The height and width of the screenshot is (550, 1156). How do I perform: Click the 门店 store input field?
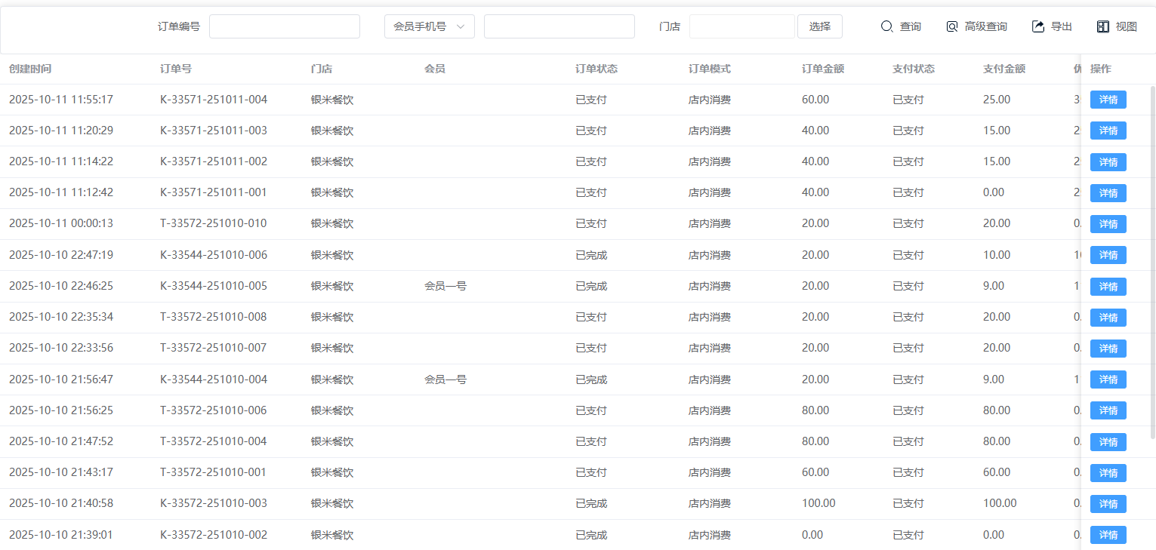pos(741,26)
